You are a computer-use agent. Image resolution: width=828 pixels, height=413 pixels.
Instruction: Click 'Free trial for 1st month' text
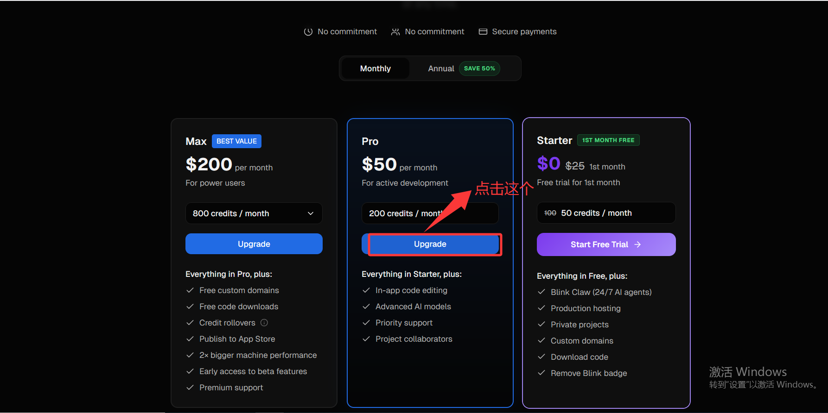579,182
